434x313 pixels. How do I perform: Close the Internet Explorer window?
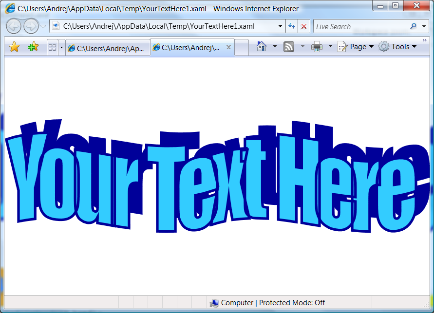click(416, 6)
